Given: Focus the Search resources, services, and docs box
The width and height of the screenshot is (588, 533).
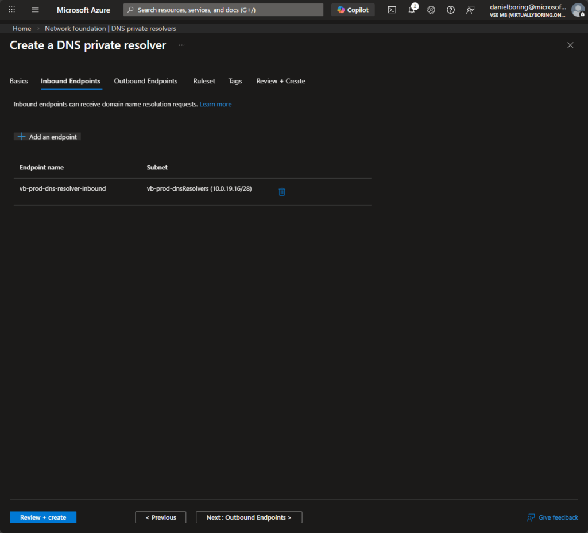Looking at the screenshot, I should [223, 10].
